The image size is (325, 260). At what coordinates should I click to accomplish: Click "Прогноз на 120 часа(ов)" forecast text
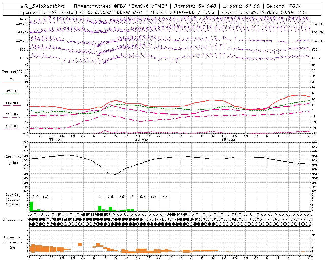click(x=48, y=12)
